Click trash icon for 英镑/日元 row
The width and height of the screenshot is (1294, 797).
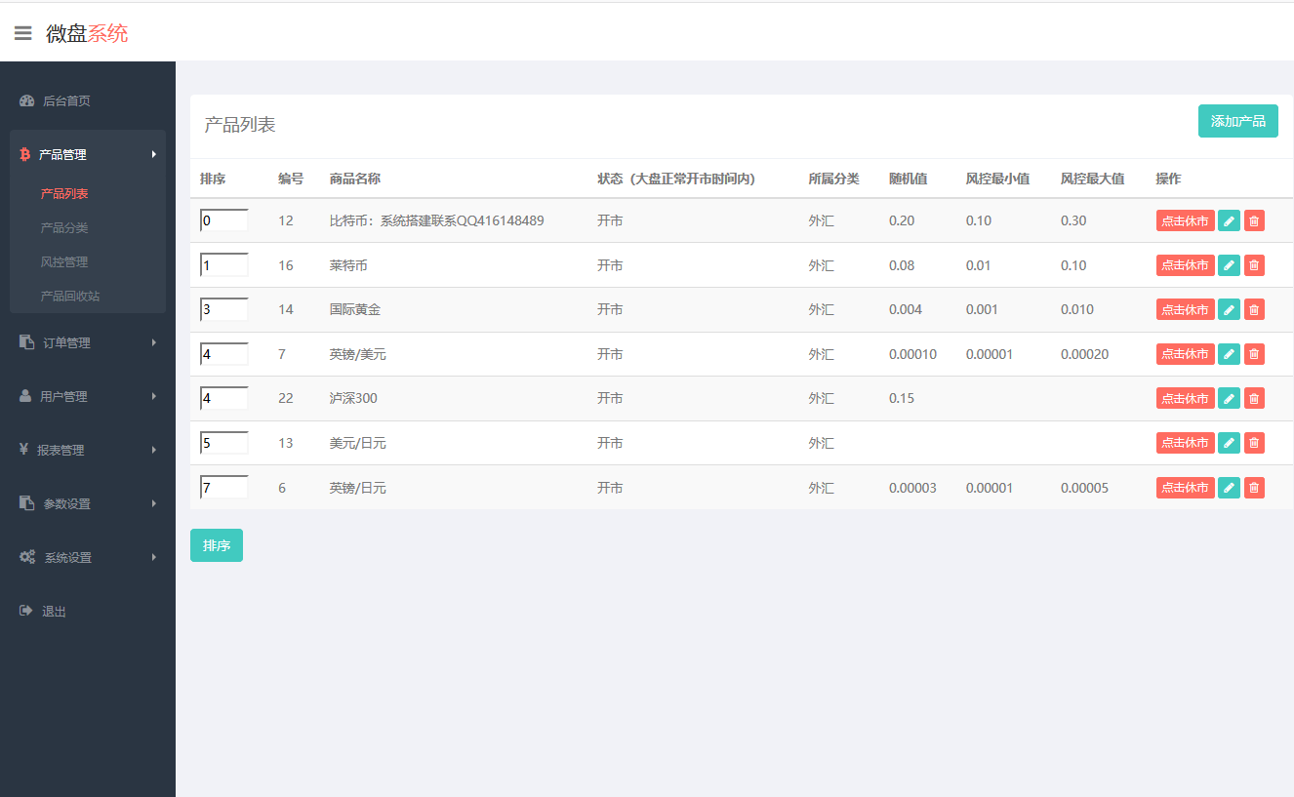(1254, 488)
